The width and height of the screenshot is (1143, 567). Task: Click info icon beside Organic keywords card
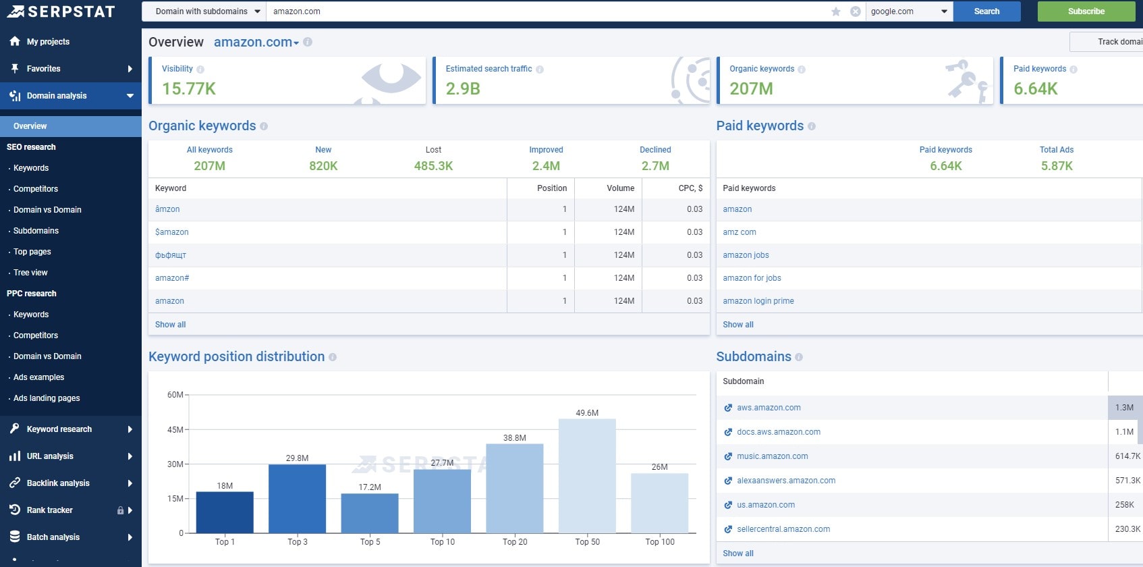802,70
